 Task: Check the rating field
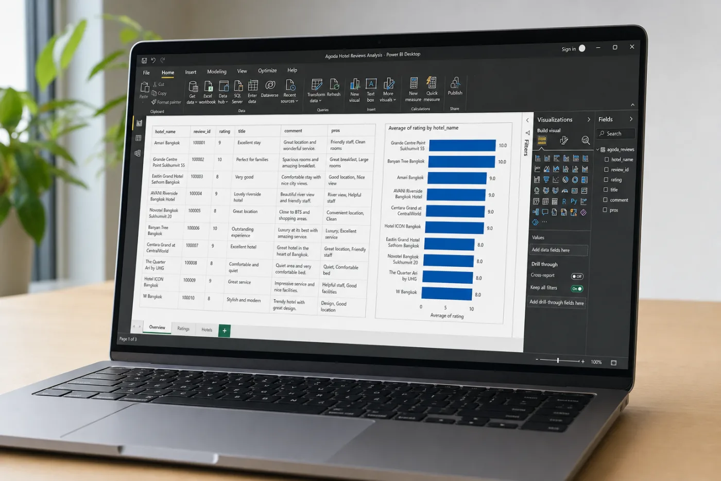coord(606,180)
